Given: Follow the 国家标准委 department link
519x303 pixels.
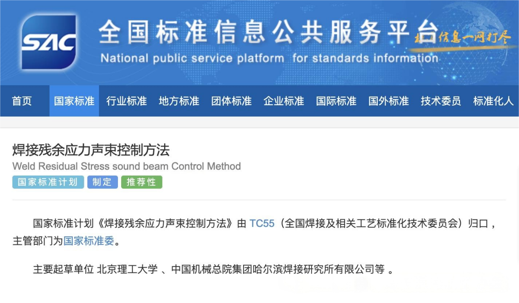Looking at the screenshot, I should [89, 241].
